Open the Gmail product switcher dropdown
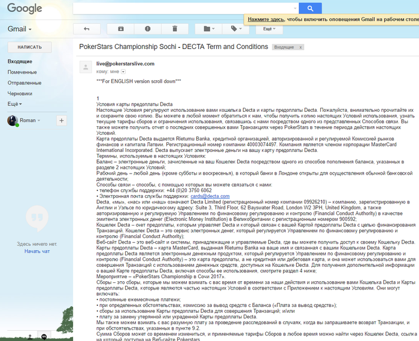The height and width of the screenshot is (341, 419). [x=20, y=29]
